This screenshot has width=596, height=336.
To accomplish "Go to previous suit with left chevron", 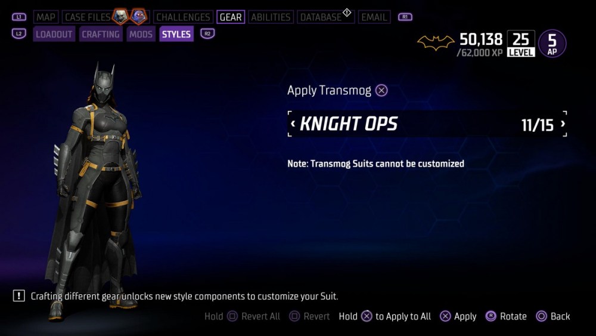I will 293,124.
